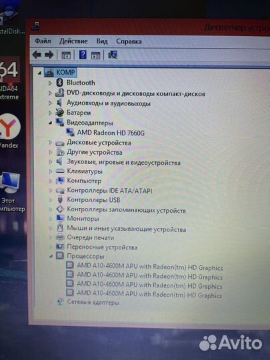Screen dimensions: 270x360
Task: Open the Вид menu
Action: tap(102, 41)
